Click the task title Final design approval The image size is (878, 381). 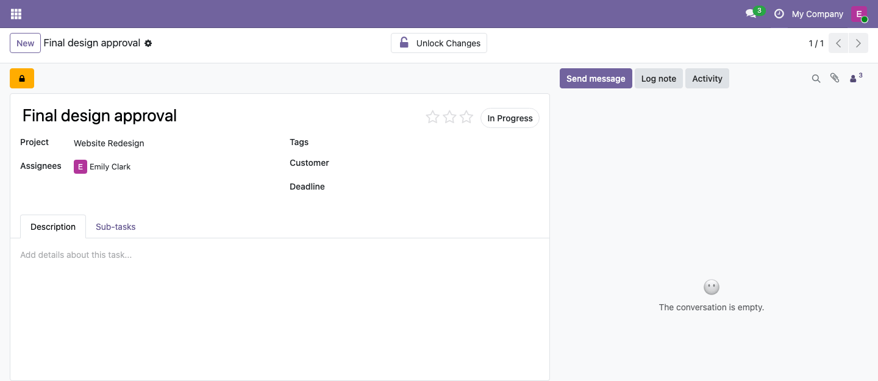99,116
